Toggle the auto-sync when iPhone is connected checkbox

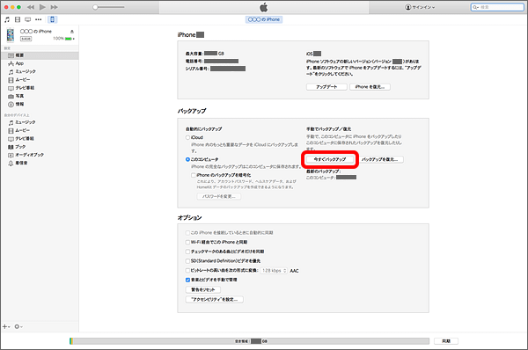tap(187, 232)
